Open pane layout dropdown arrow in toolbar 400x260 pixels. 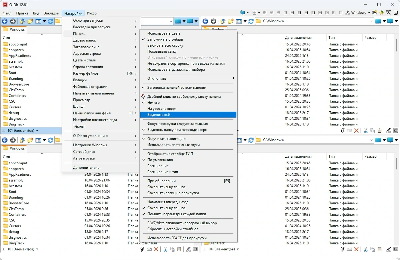[x=260, y=13]
